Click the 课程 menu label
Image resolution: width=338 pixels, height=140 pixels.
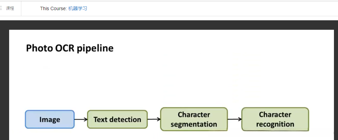click(x=10, y=8)
